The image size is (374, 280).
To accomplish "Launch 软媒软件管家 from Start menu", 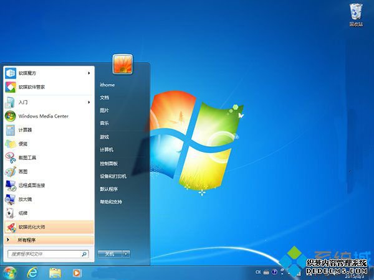I will tap(49, 87).
